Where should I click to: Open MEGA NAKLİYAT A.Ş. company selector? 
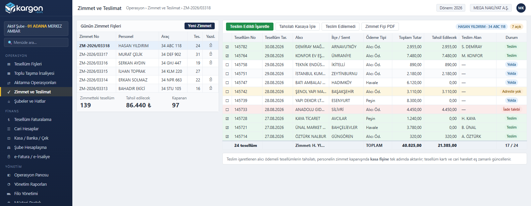pyautogui.click(x=491, y=8)
